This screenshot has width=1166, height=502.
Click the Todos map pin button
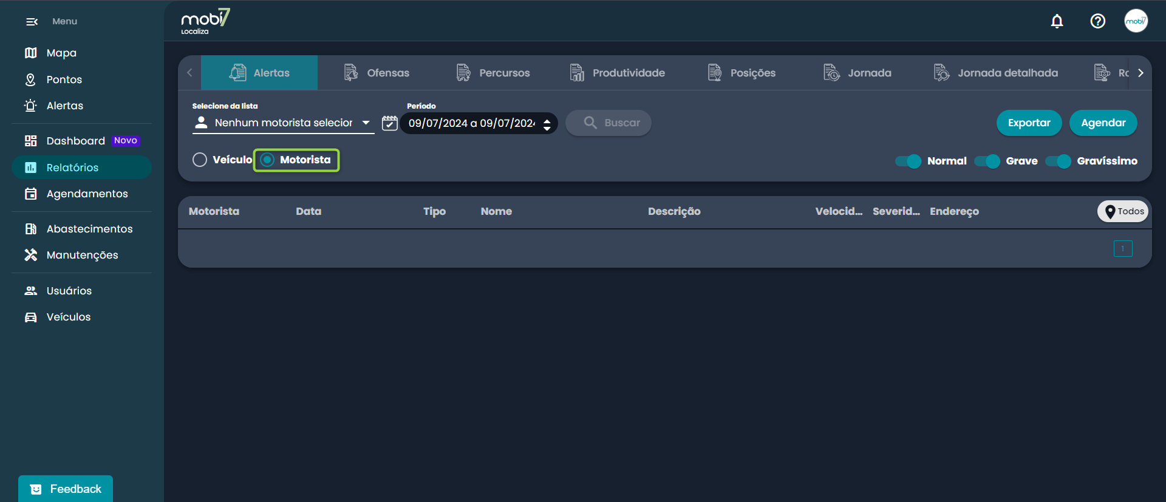[1123, 211]
